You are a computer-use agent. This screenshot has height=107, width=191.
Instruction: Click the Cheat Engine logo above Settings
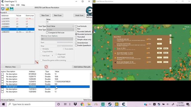(89, 11)
